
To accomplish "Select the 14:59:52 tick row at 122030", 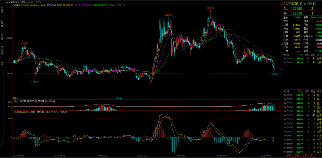I will tap(302, 95).
